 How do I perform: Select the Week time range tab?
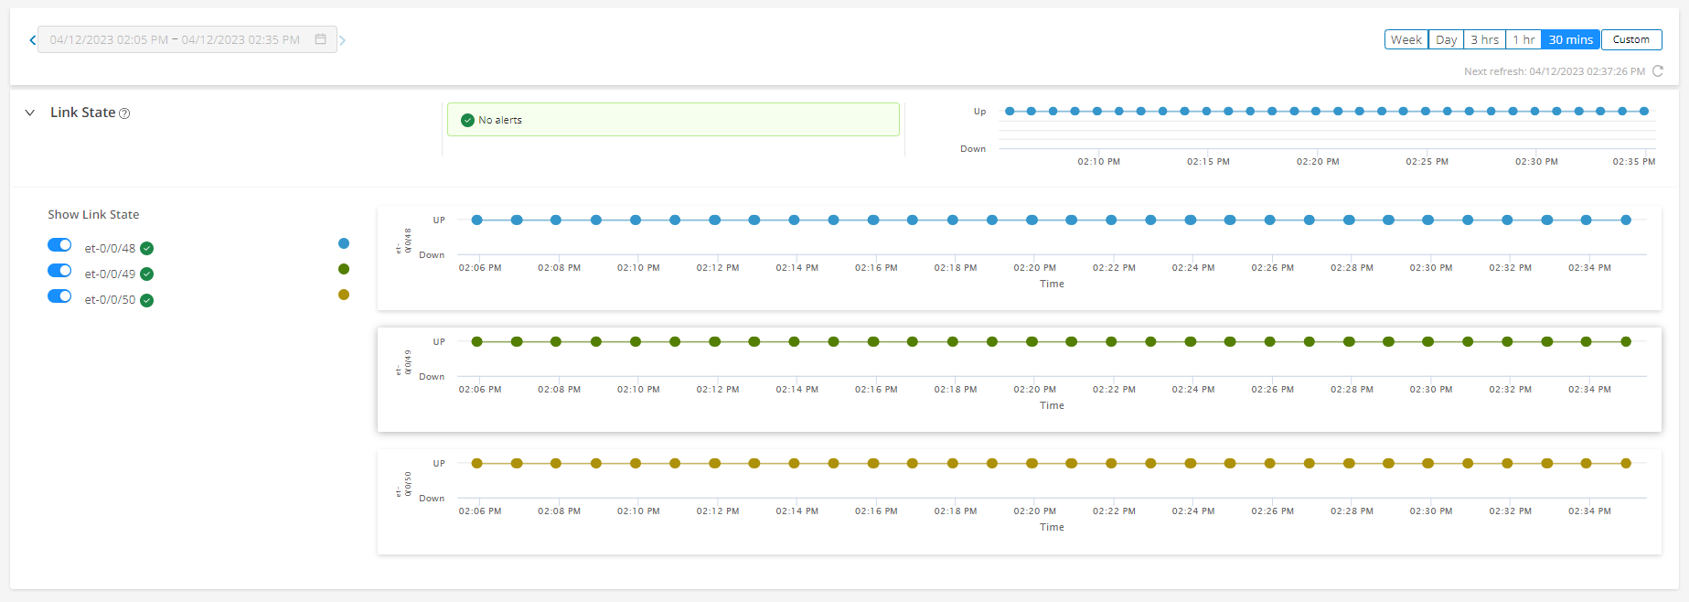[x=1406, y=39]
